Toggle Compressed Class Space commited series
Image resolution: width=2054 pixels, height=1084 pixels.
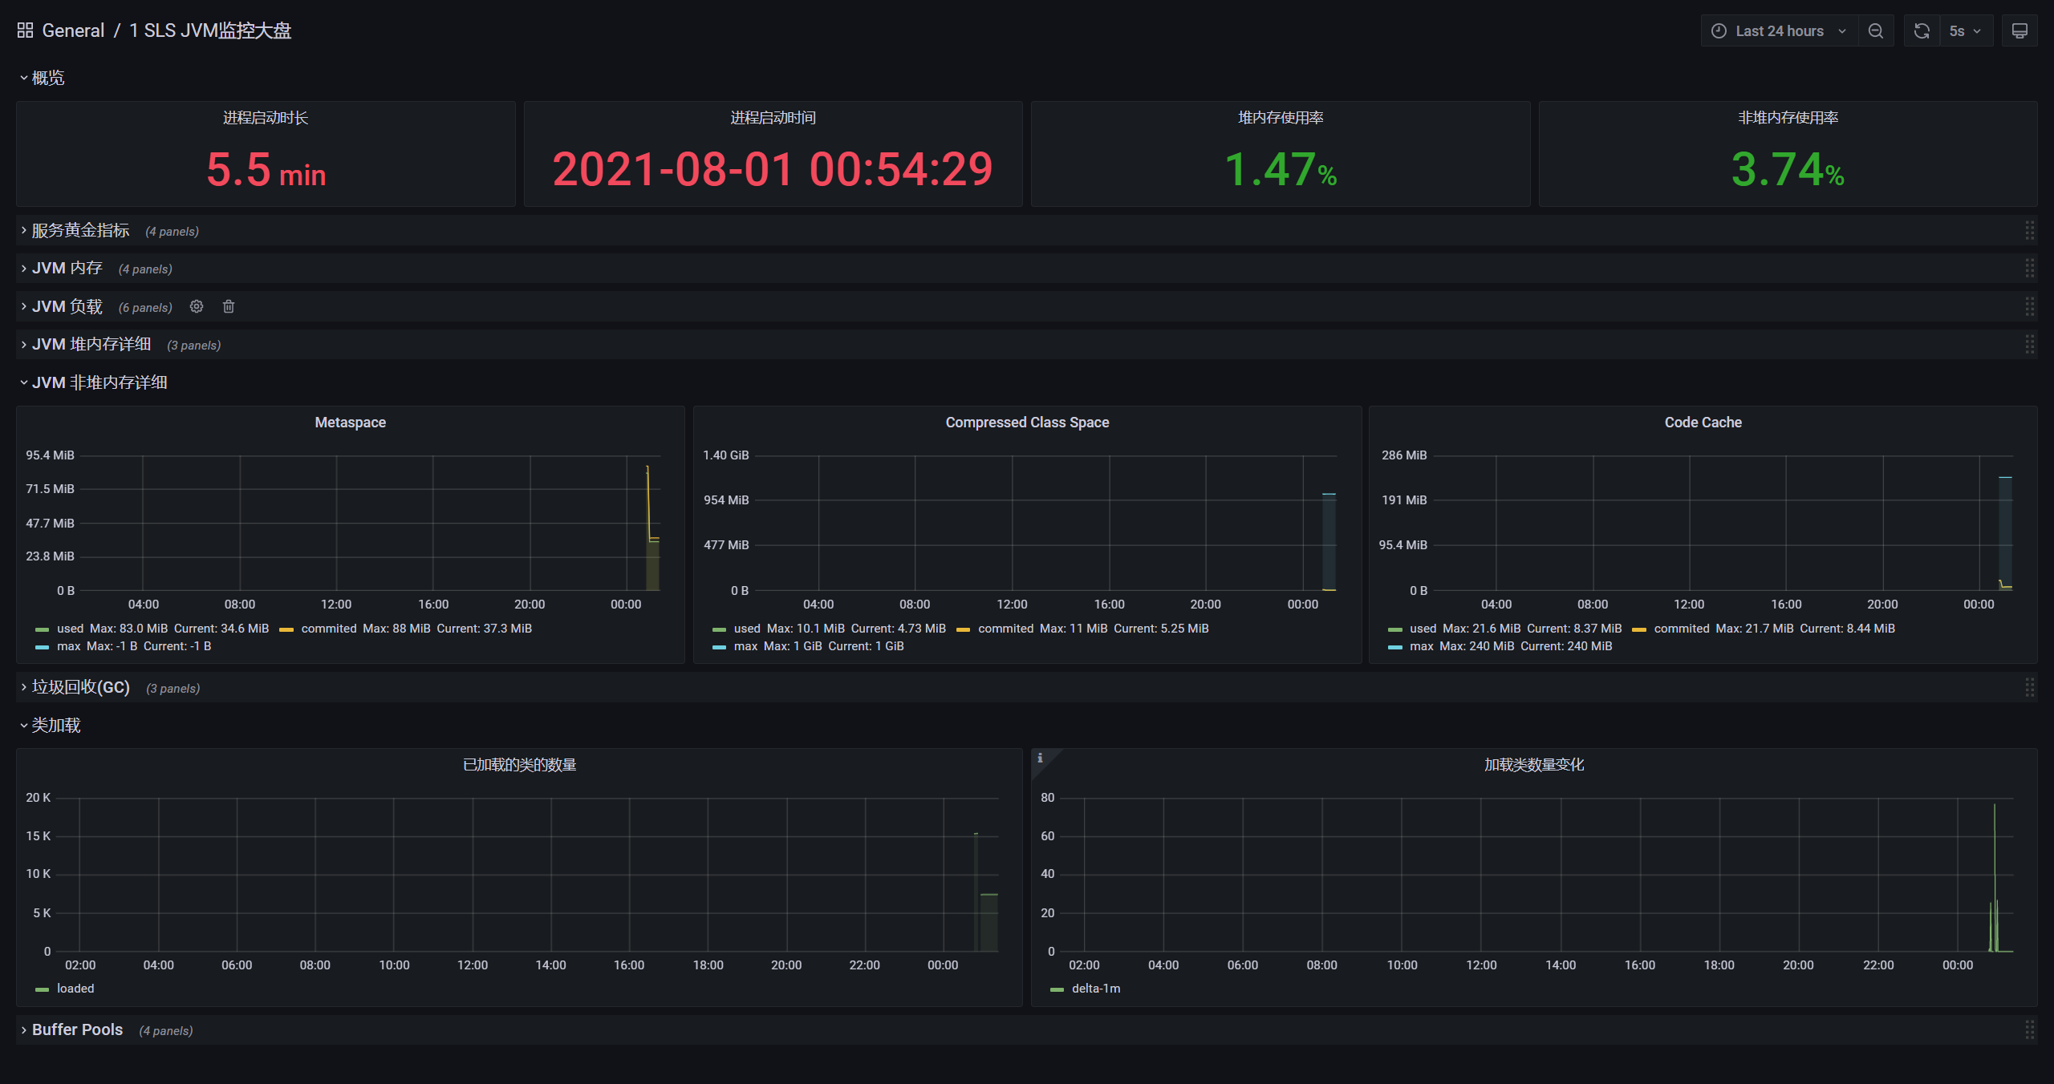coord(1005,629)
